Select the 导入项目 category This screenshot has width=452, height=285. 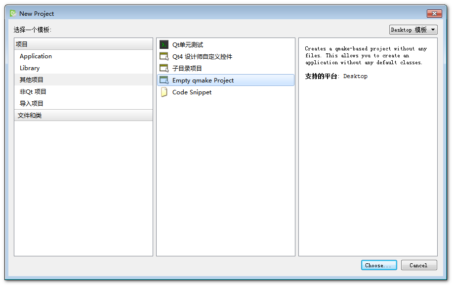coord(83,103)
